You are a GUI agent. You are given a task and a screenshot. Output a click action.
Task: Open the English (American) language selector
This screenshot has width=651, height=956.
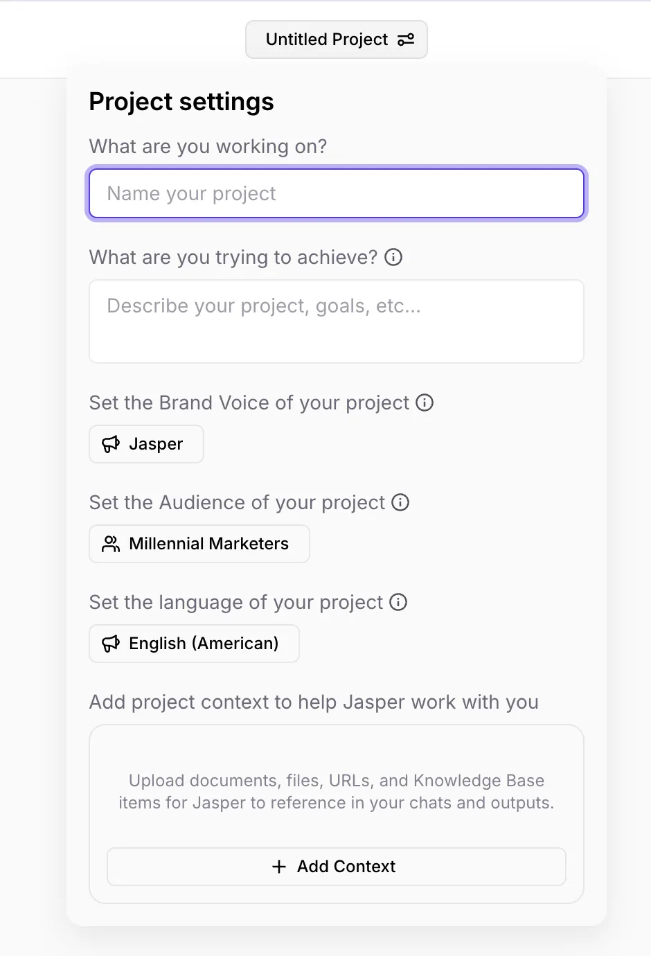coord(194,644)
